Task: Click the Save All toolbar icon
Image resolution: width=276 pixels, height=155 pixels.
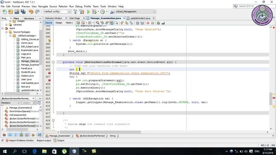Action: tap(23, 12)
